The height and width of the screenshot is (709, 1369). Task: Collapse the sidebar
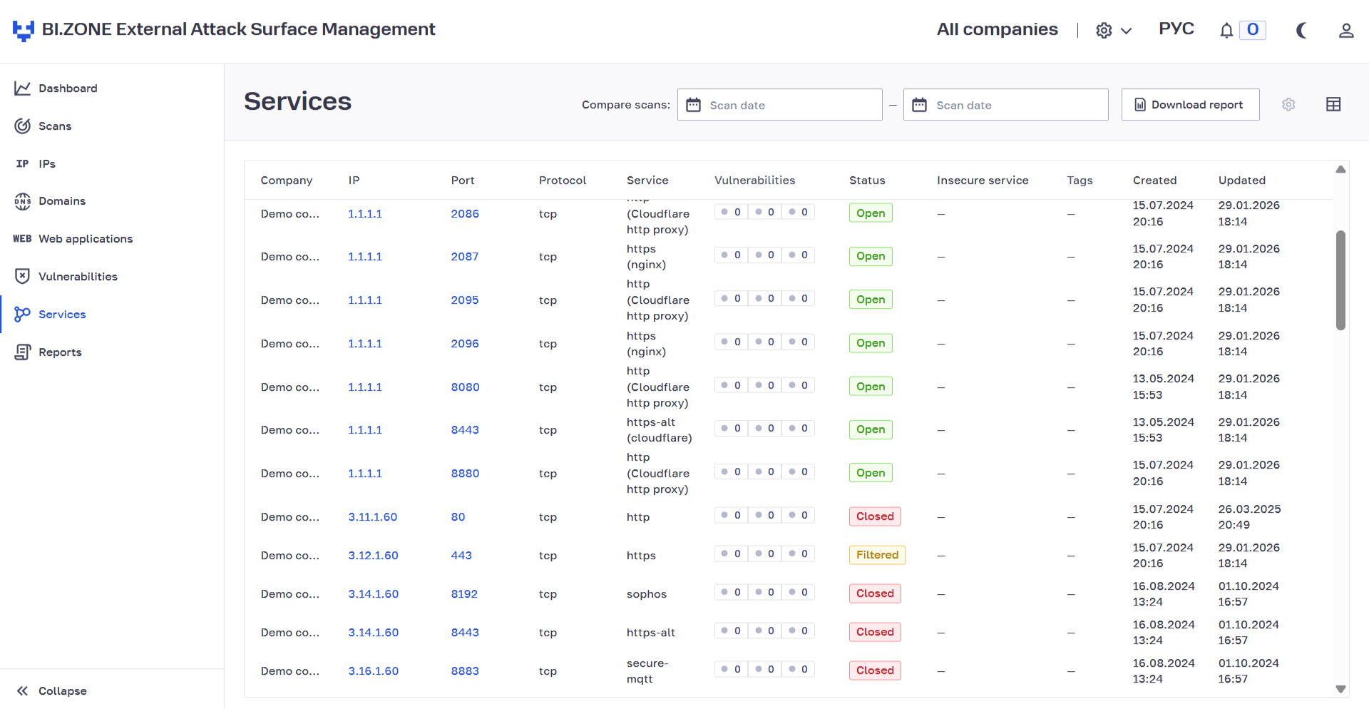click(x=51, y=690)
